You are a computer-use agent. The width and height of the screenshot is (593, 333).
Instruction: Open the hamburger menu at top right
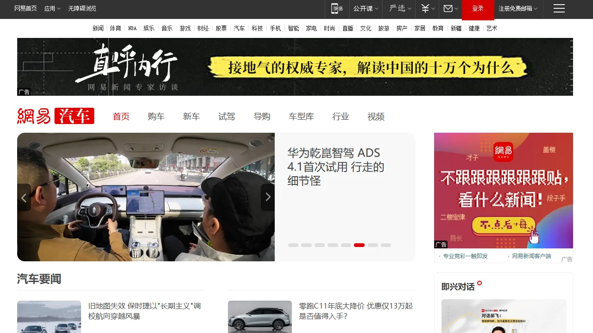pos(559,8)
